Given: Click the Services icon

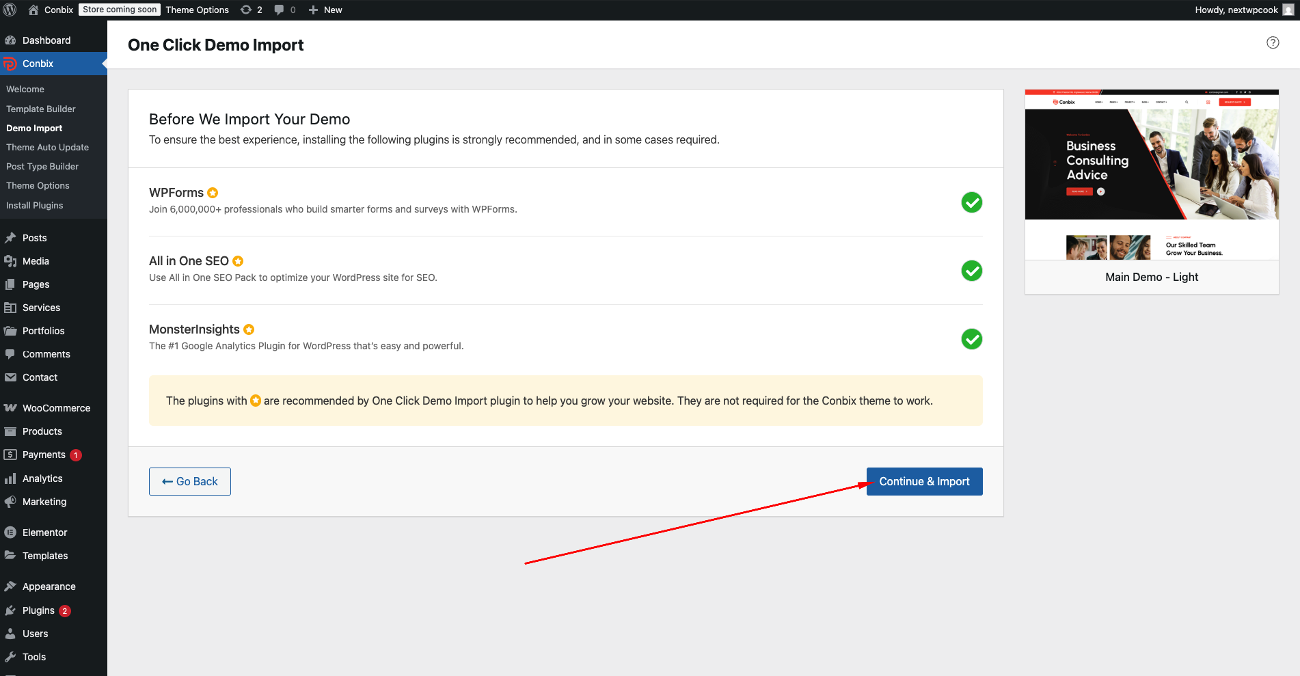Looking at the screenshot, I should (10, 308).
